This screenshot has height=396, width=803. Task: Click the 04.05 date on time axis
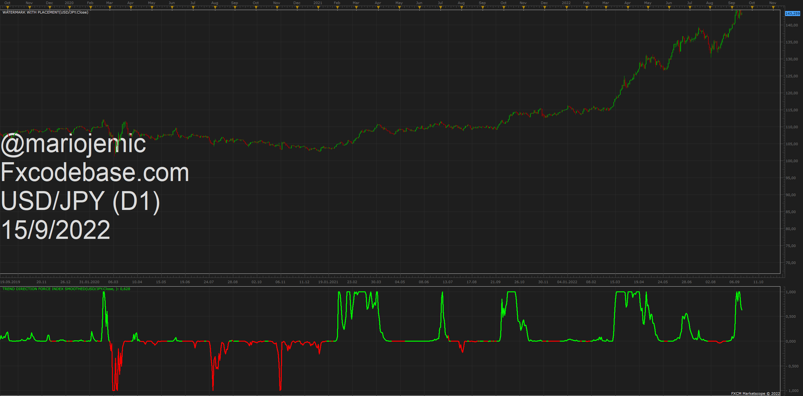tap(400, 282)
